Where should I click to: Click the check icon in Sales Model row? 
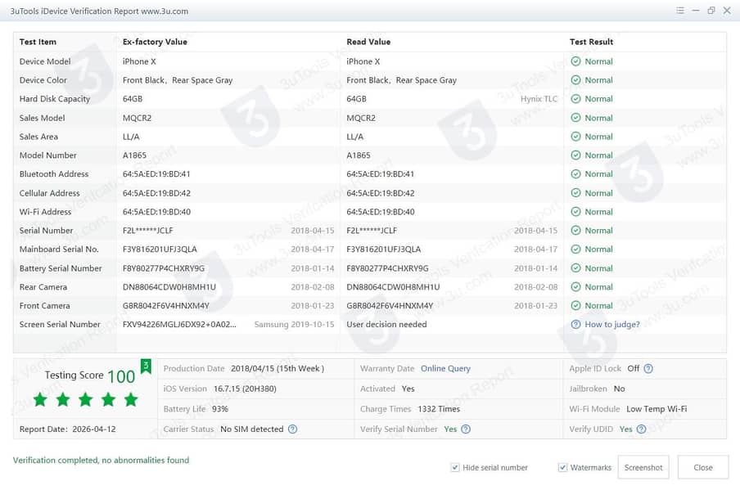(x=575, y=118)
